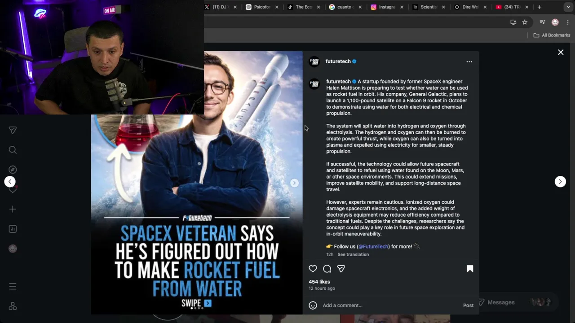Click the 12h timestamp under the caption
Screen dimensions: 575x323
click(x=330, y=254)
